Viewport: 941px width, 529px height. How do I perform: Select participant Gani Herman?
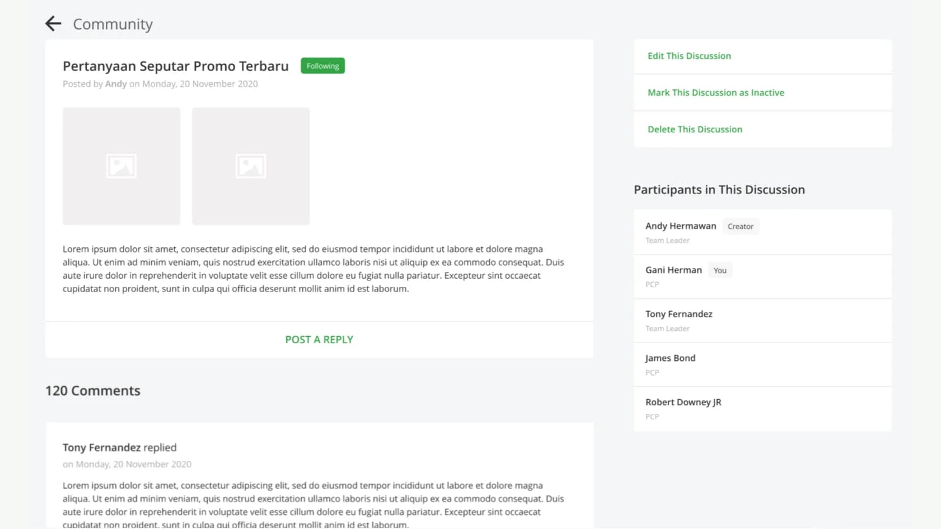(763, 276)
